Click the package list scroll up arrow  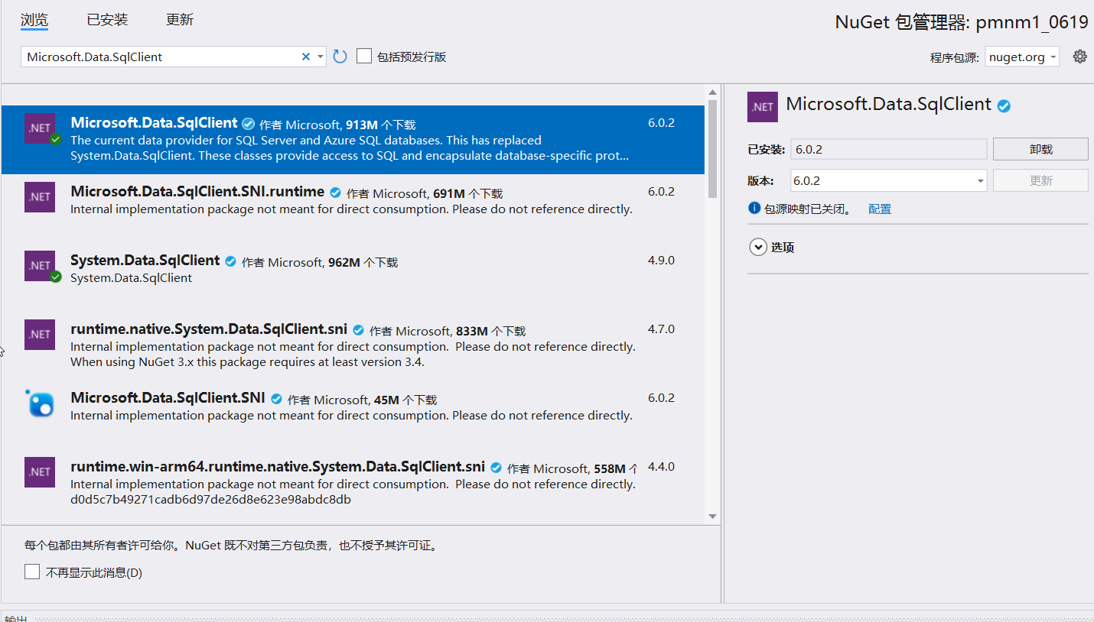coord(712,92)
